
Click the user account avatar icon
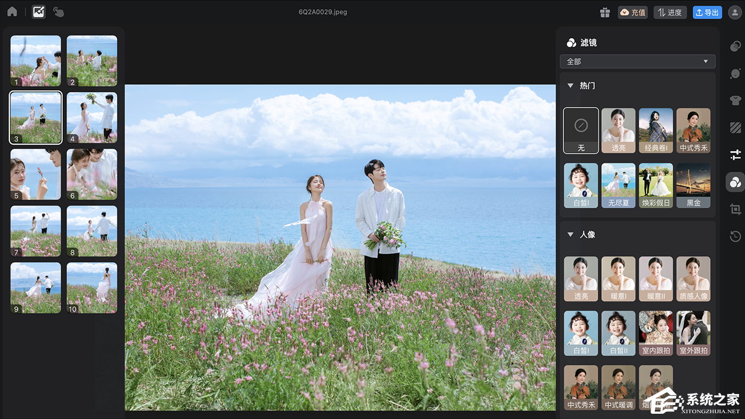(734, 12)
